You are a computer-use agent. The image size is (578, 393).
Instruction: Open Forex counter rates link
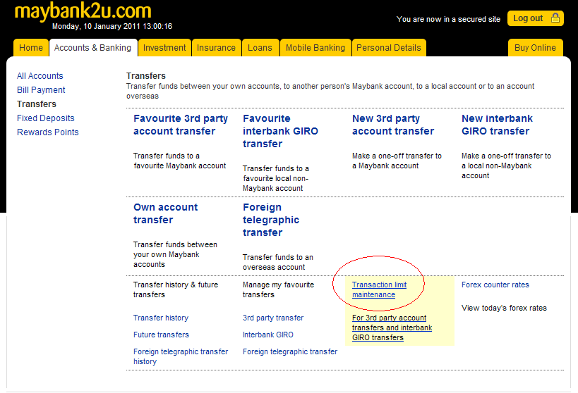pyautogui.click(x=495, y=285)
